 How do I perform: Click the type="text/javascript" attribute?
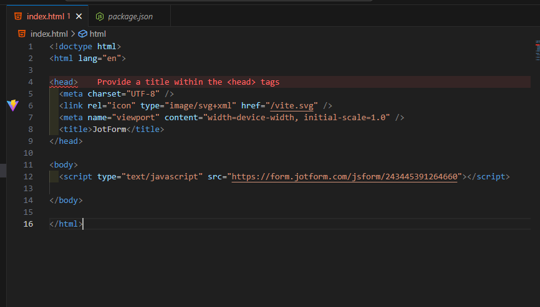150,176
